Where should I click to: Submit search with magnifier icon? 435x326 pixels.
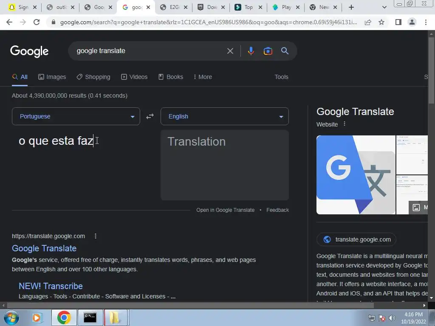click(x=285, y=51)
